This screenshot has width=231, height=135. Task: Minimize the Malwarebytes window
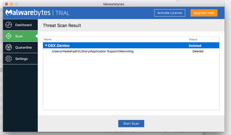(11, 4)
